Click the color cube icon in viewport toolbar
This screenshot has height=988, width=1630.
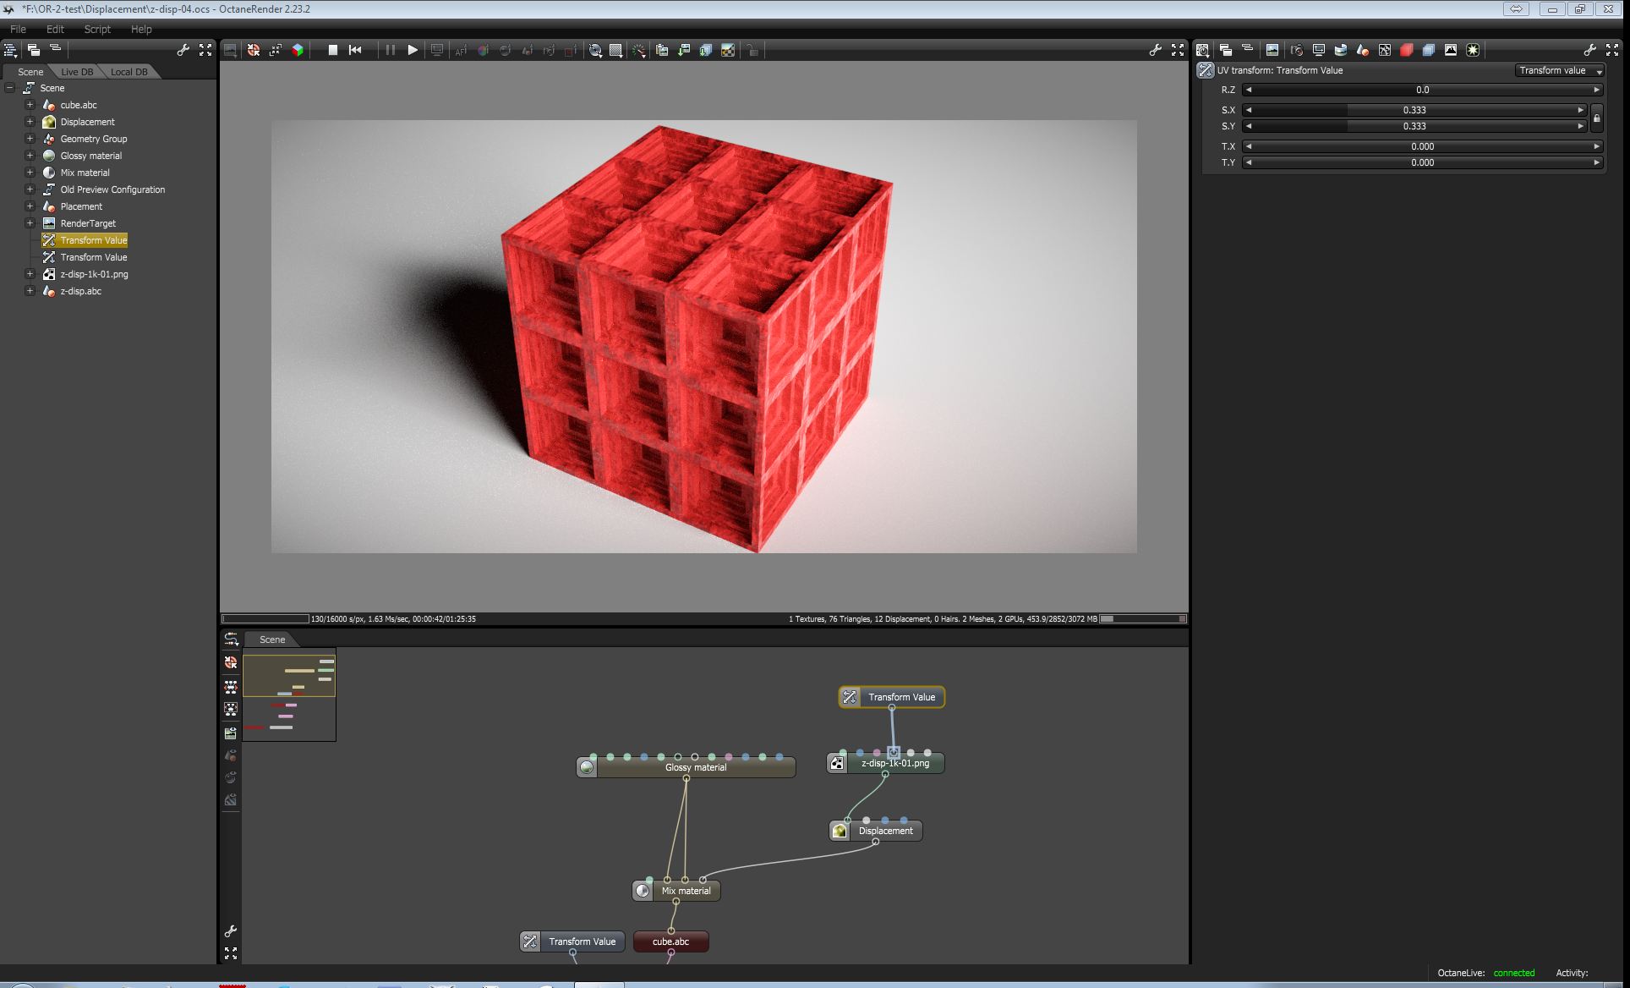tap(298, 50)
